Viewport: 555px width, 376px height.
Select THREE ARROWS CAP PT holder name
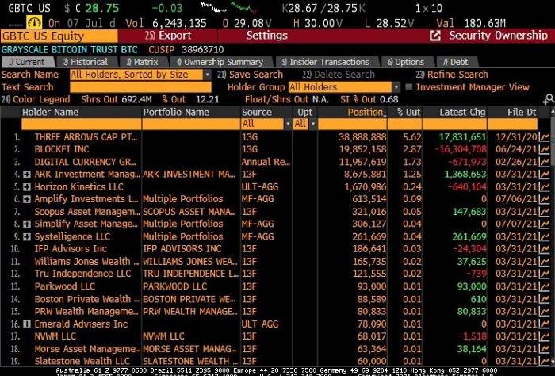coord(86,137)
